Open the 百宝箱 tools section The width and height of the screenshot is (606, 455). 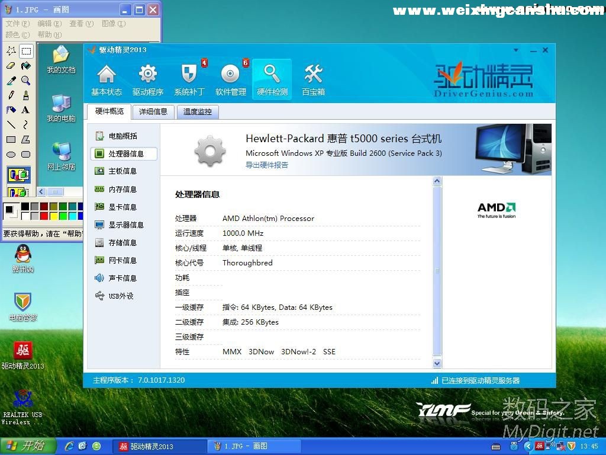coord(313,79)
